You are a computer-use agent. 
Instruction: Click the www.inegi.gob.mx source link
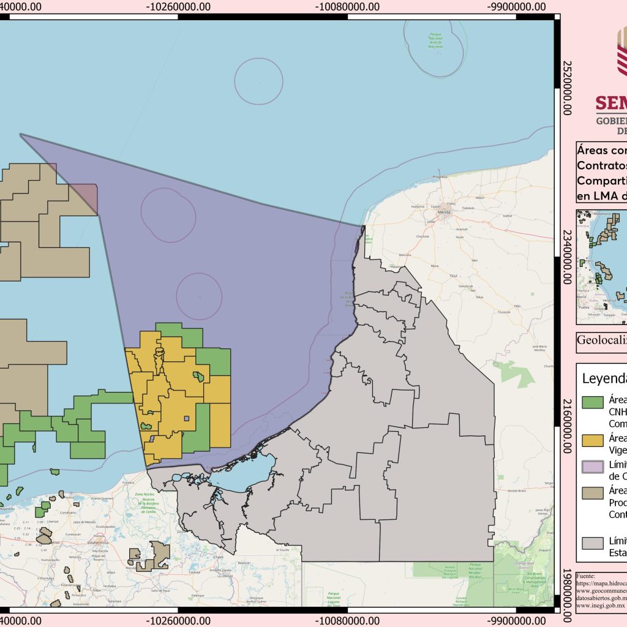(x=601, y=606)
